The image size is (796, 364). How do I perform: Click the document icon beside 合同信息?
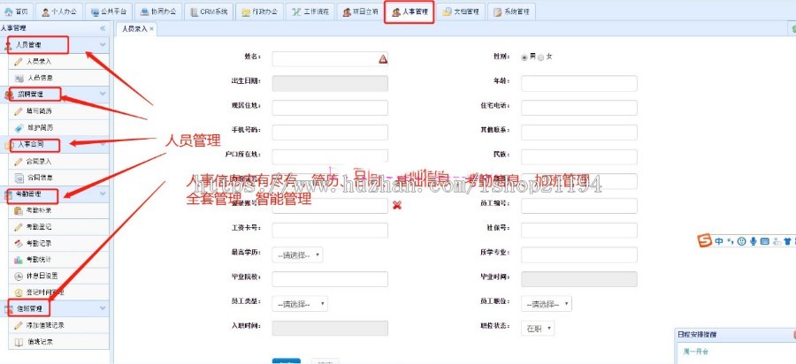19,178
